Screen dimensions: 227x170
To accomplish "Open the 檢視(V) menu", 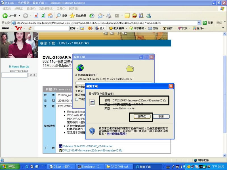I will (31, 8).
